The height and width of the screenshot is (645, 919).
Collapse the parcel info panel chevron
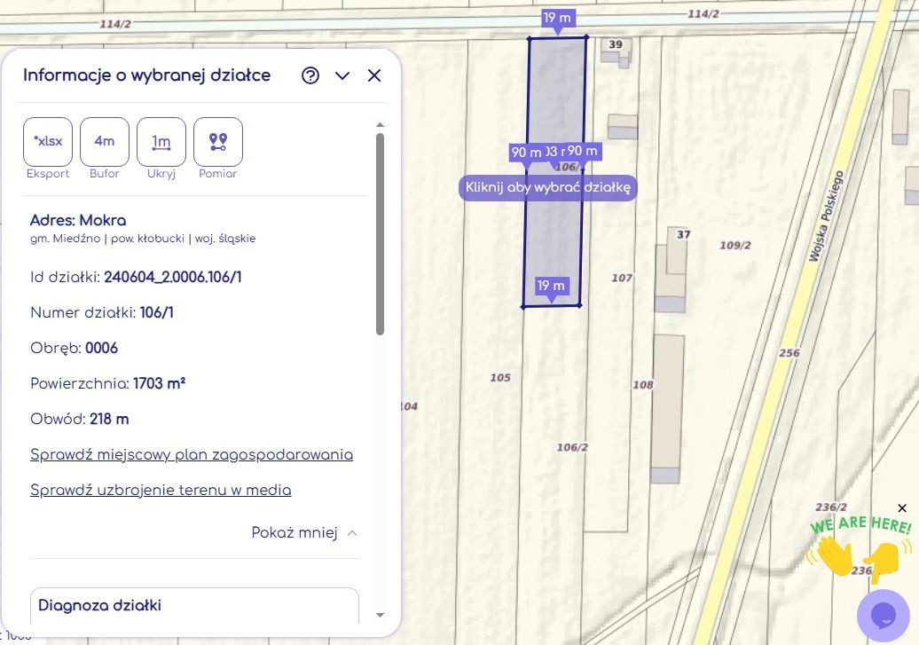(342, 75)
